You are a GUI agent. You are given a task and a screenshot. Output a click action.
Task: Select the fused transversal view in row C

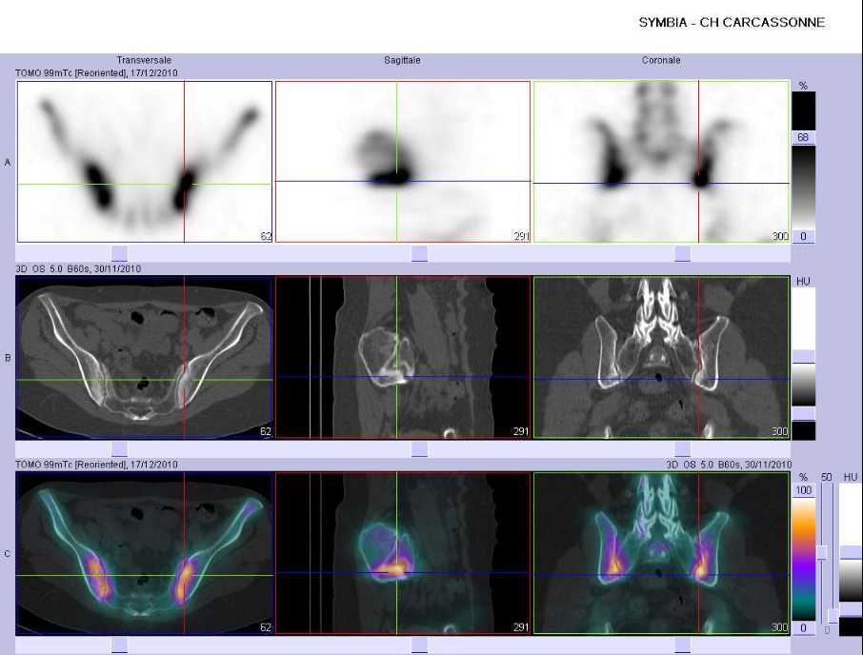click(x=144, y=553)
